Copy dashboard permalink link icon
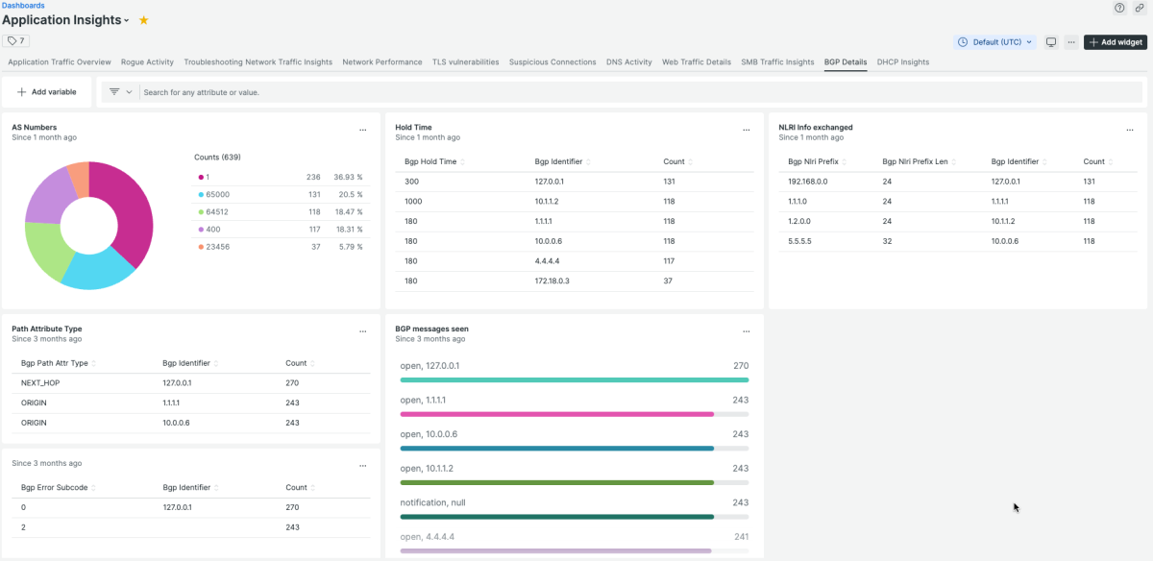Viewport: 1153px width, 561px height. (x=1140, y=8)
